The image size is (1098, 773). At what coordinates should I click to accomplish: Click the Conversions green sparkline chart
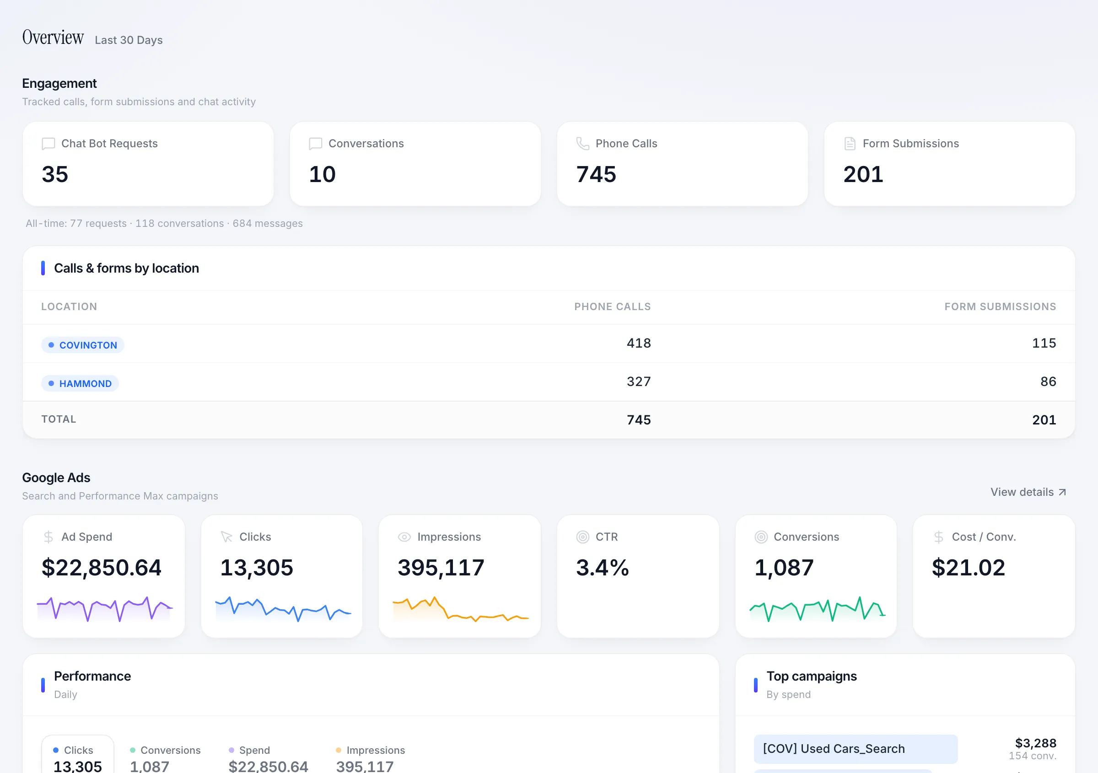[817, 609]
